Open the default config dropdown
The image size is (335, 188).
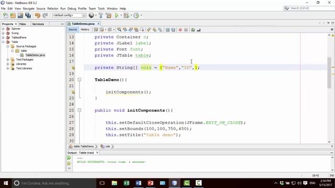point(84,15)
